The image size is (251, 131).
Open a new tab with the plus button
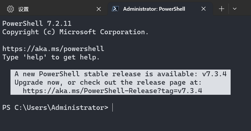point(222,9)
